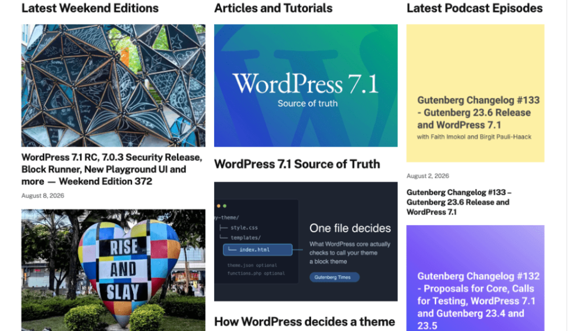Click the One file decides image

pos(306,241)
